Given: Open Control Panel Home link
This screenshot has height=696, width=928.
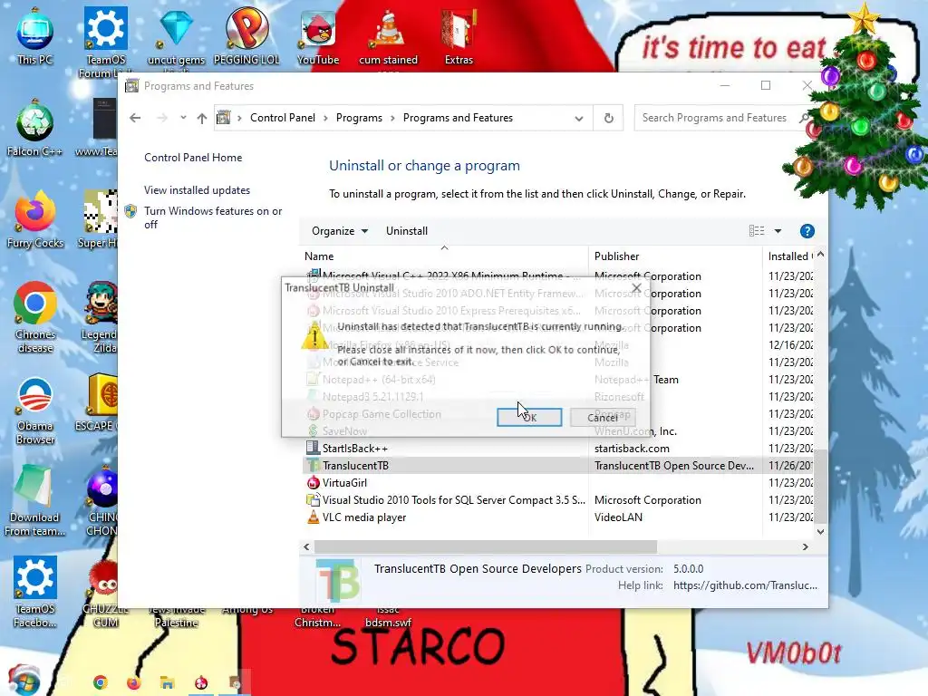Looking at the screenshot, I should tap(193, 158).
